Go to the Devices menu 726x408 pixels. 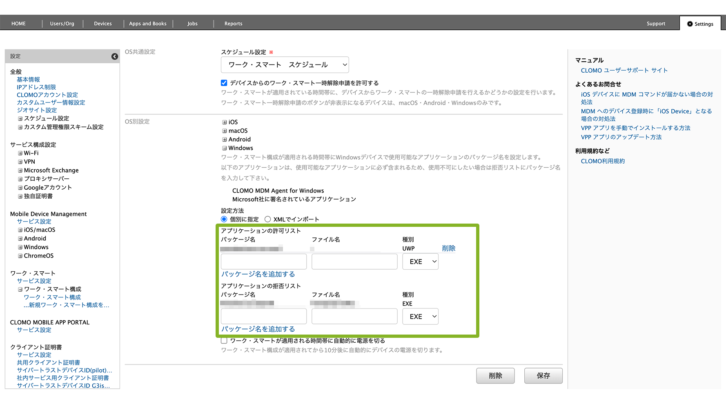(x=103, y=24)
